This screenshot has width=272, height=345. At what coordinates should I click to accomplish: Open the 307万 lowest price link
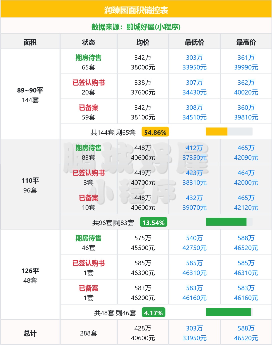[x=194, y=82]
